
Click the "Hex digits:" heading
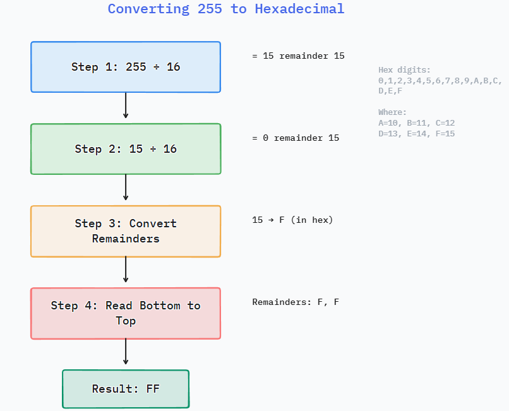(404, 70)
